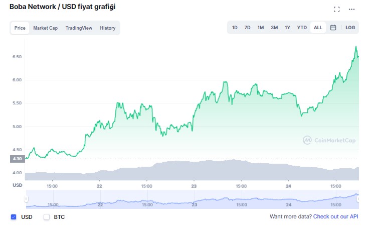Click the left range slider handle

click(x=26, y=199)
